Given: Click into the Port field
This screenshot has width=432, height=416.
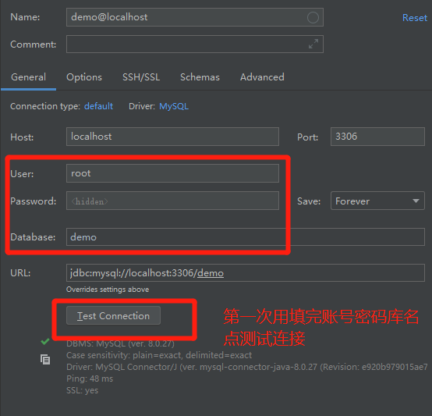Looking at the screenshot, I should pos(377,137).
